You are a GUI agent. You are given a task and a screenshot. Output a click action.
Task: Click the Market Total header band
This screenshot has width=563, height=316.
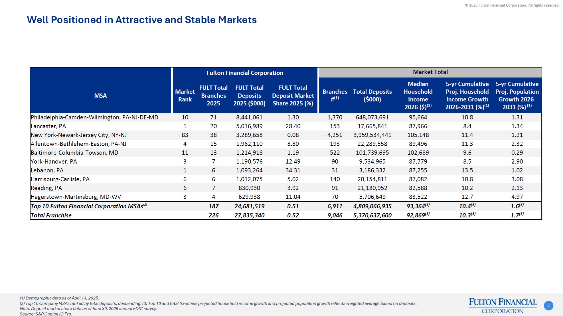[430, 72]
